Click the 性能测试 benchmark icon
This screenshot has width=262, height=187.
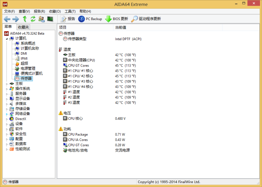12,149
